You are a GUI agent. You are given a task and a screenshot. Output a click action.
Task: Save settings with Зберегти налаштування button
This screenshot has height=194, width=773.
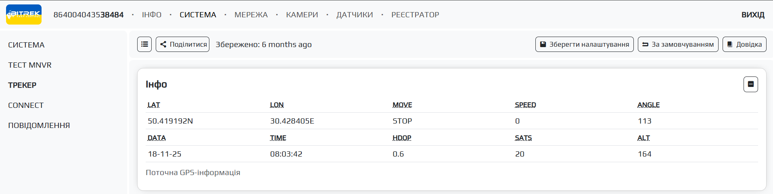(x=584, y=44)
